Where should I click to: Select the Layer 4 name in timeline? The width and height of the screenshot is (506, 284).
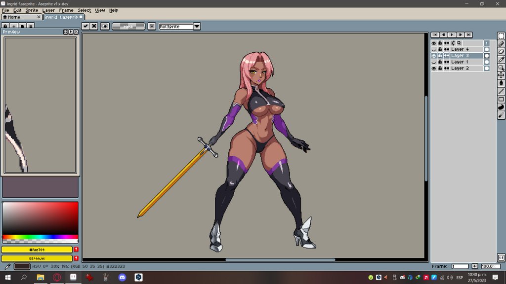[460, 49]
